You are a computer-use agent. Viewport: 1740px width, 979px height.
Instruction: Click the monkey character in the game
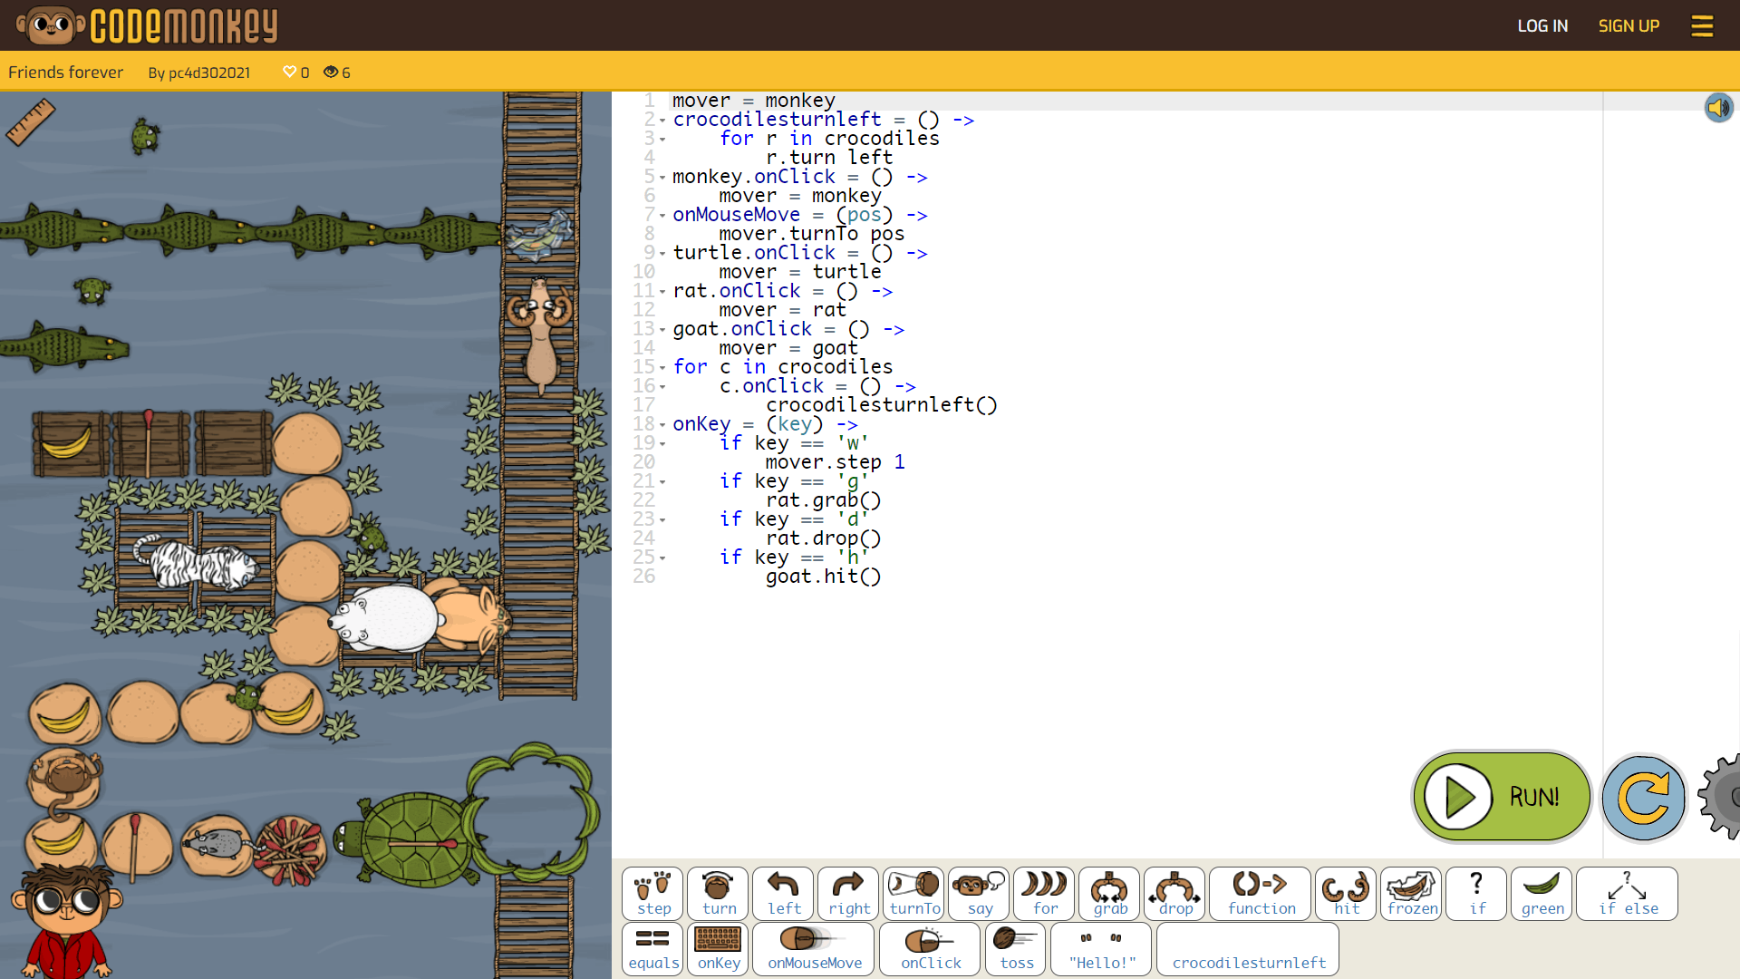click(63, 780)
